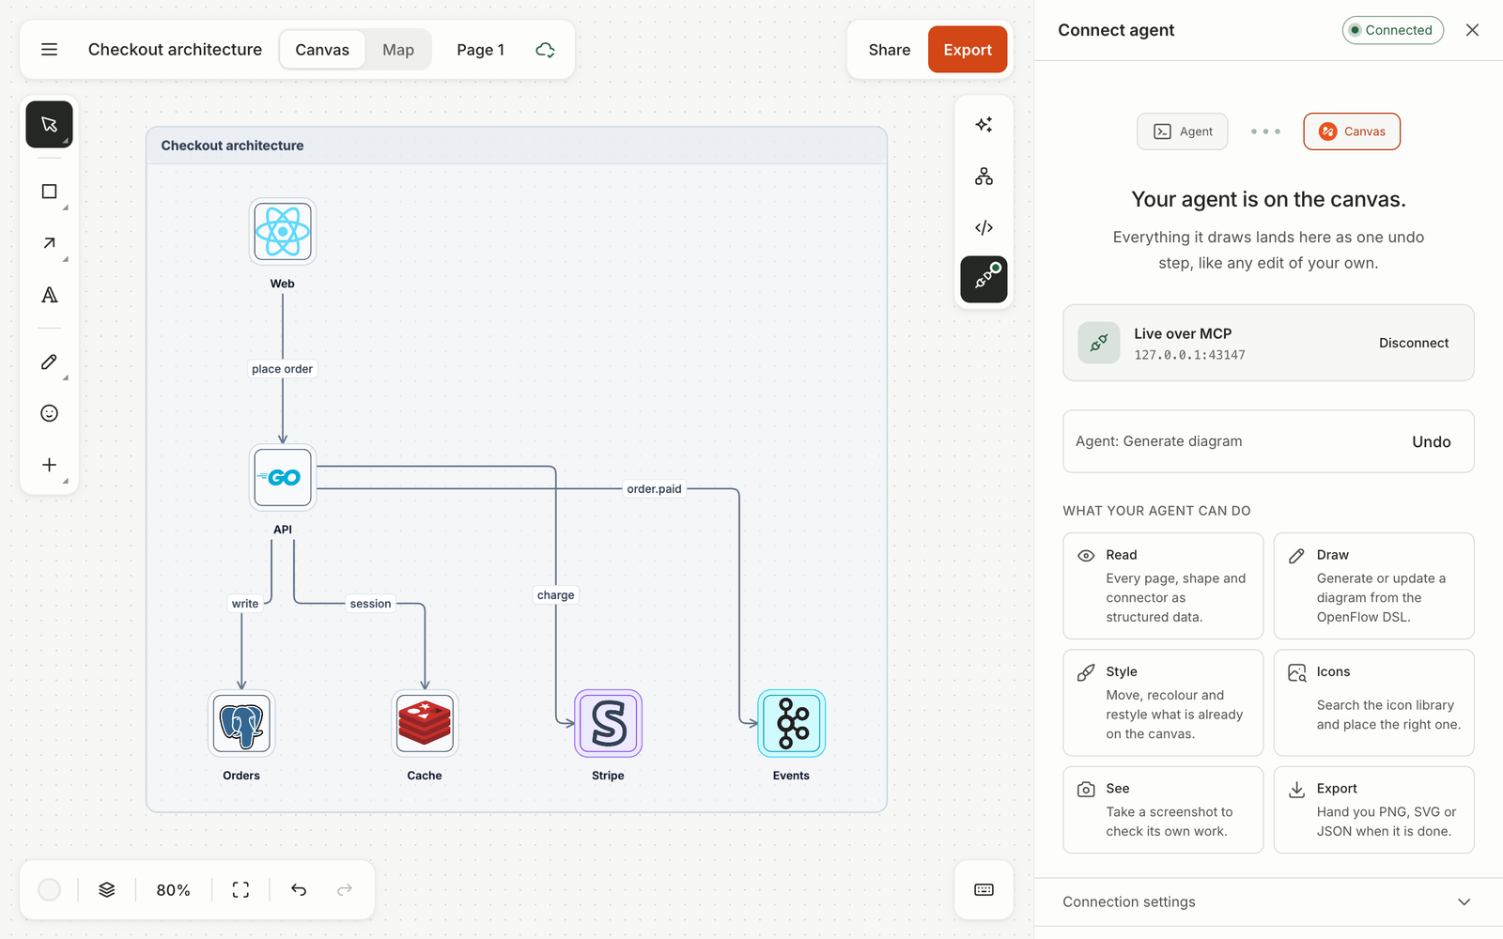This screenshot has height=939, width=1503.
Task: Select the 'session' connector label
Action: click(370, 604)
